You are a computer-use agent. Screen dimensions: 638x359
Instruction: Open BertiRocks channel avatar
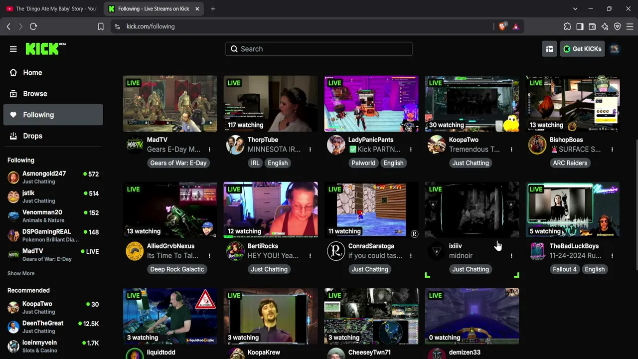[235, 251]
